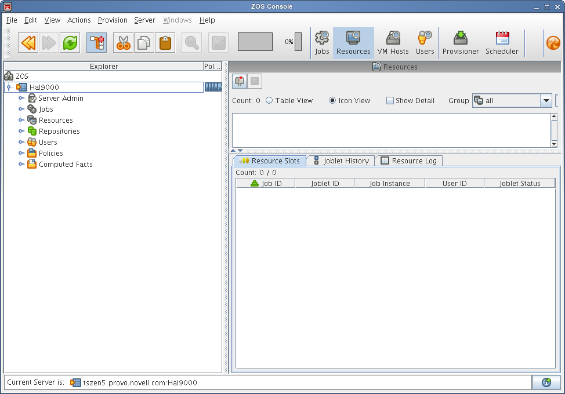Click the clipboard paste icon
The image size is (565, 394).
click(x=165, y=43)
